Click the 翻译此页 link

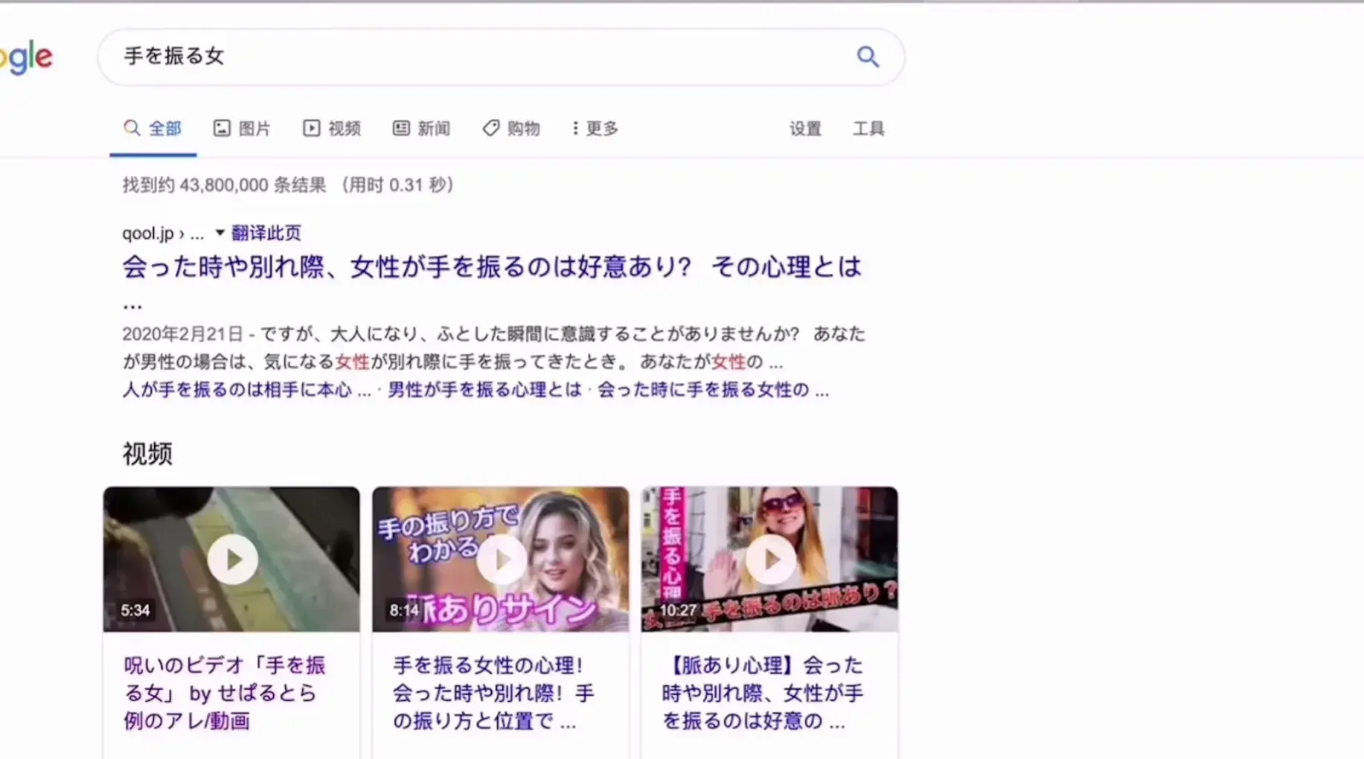click(266, 233)
